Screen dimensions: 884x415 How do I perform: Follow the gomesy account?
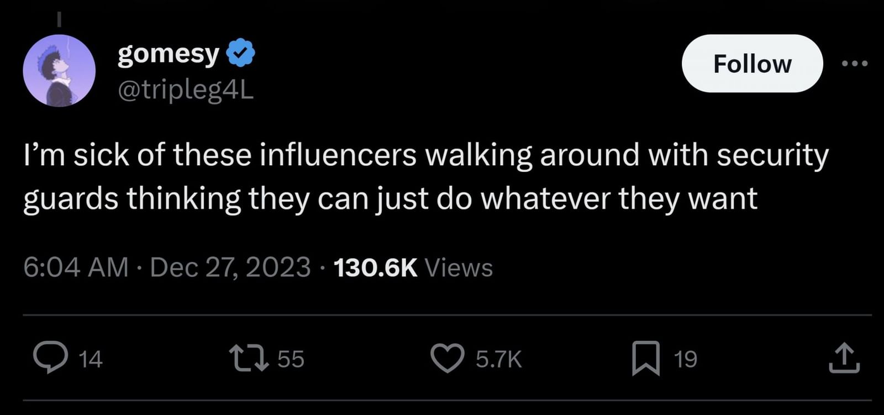click(752, 64)
